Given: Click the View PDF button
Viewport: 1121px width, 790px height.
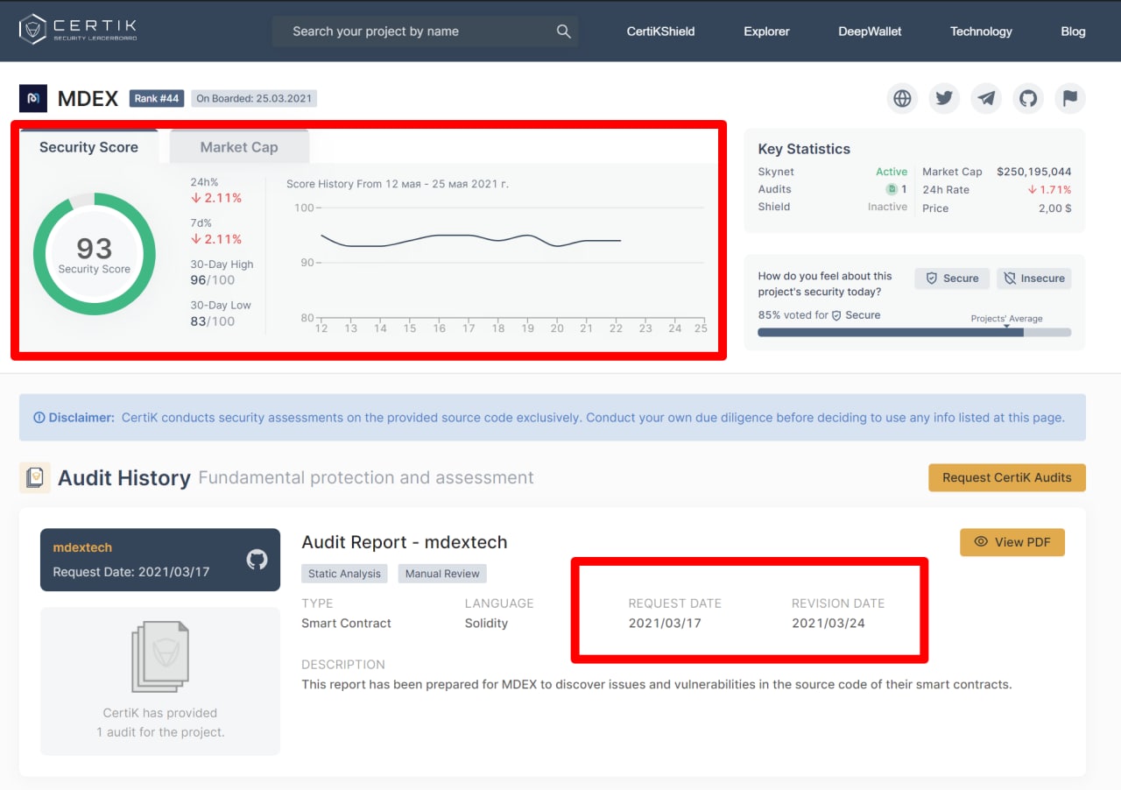Looking at the screenshot, I should pyautogui.click(x=1012, y=542).
